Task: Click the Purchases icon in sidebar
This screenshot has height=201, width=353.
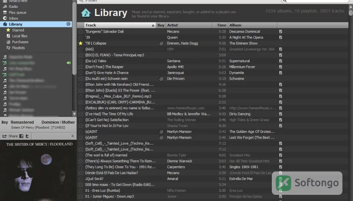Action: pos(8,42)
